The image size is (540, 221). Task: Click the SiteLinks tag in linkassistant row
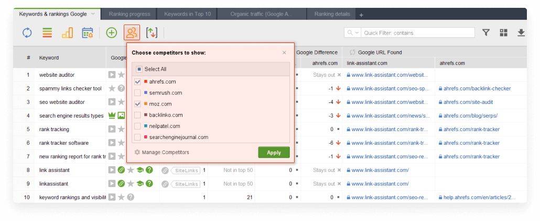[x=185, y=183]
